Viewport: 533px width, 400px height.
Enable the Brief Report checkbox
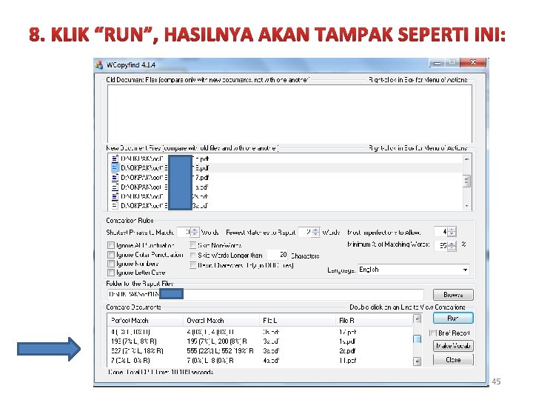tap(433, 333)
